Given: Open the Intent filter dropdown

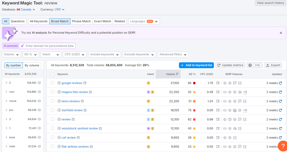Looking at the screenshot, I should point(51,55).
